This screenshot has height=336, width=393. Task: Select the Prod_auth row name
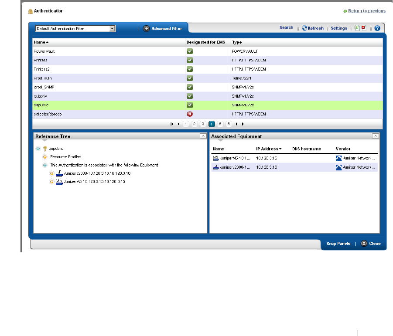point(43,78)
